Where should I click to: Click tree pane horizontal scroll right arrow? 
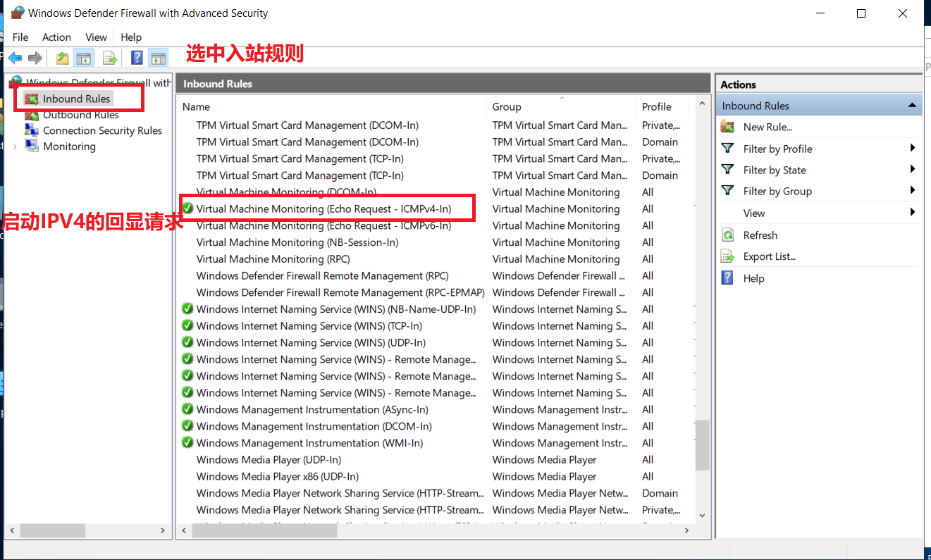pos(163,530)
